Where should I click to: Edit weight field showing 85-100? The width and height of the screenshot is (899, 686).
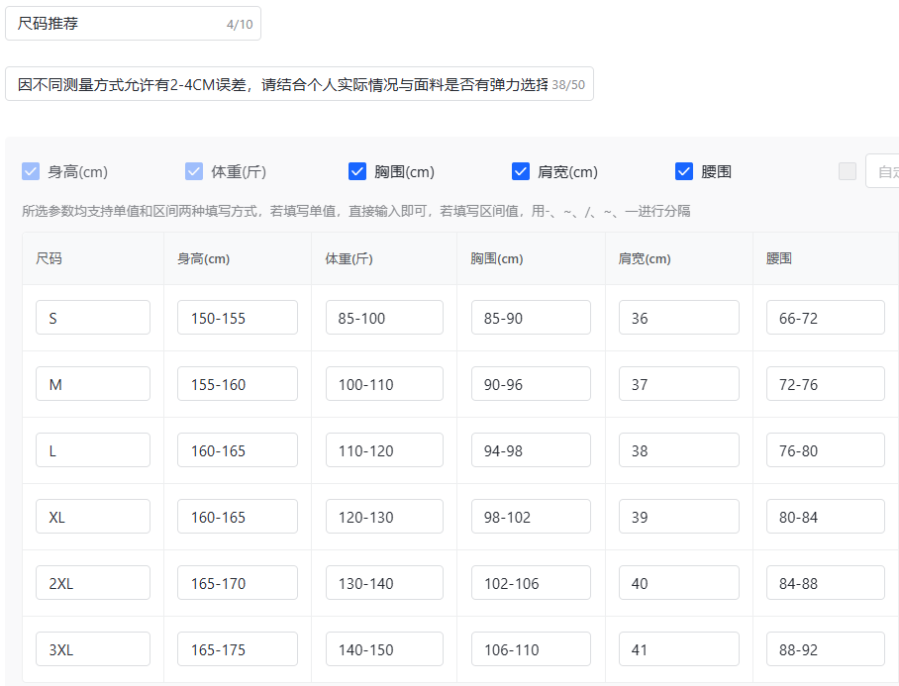(384, 318)
